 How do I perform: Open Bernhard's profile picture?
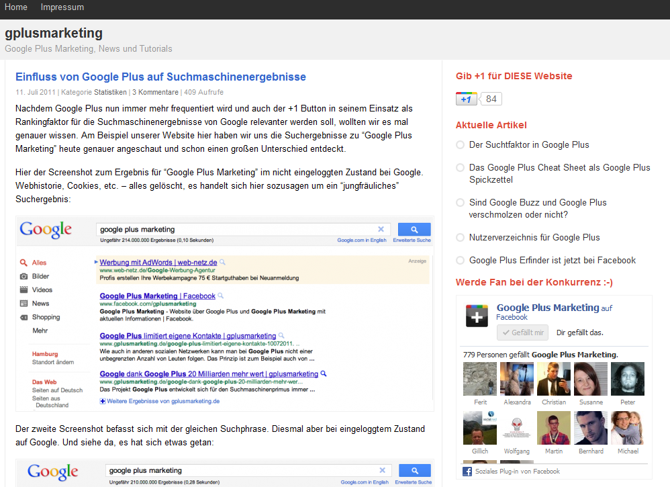click(x=591, y=428)
